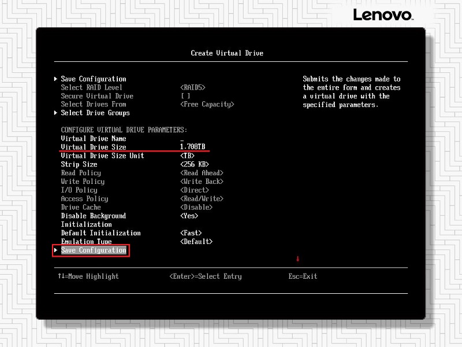The image size is (462, 347).
Task: Open the Read Ahead policy option
Action: (202, 173)
